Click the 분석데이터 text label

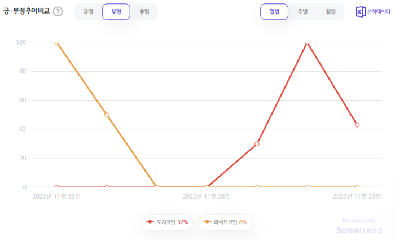[x=379, y=12]
